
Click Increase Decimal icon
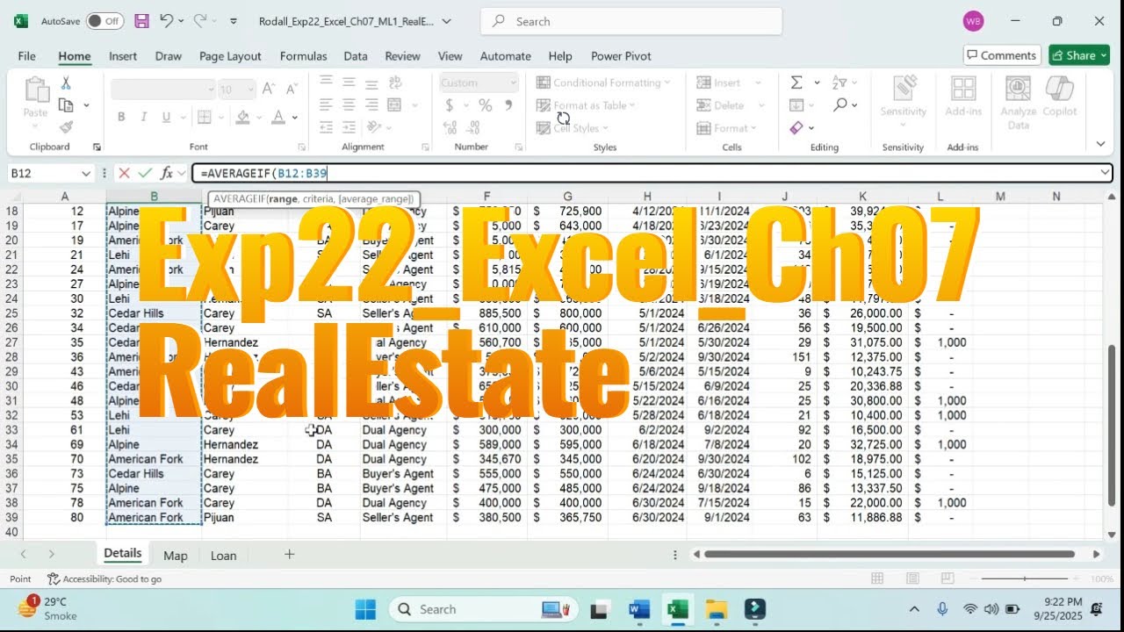point(450,127)
